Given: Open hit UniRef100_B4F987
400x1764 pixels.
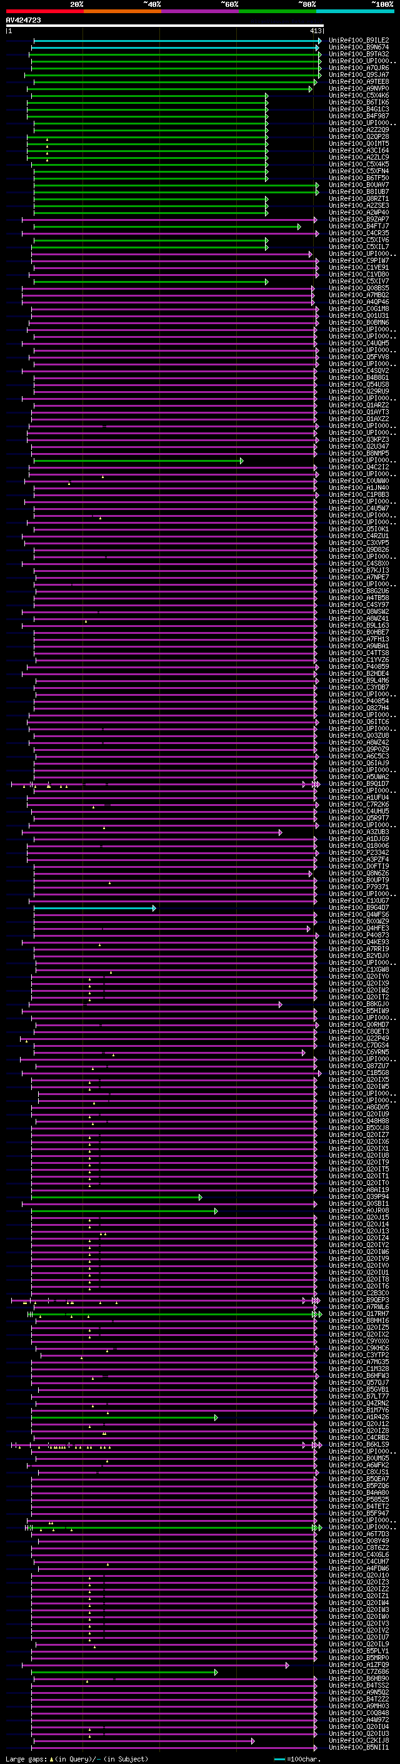Looking at the screenshot, I should pos(358,116).
